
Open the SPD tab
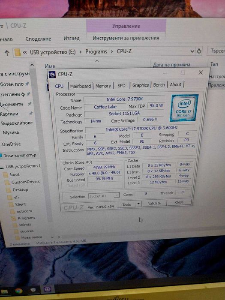[x=121, y=86]
